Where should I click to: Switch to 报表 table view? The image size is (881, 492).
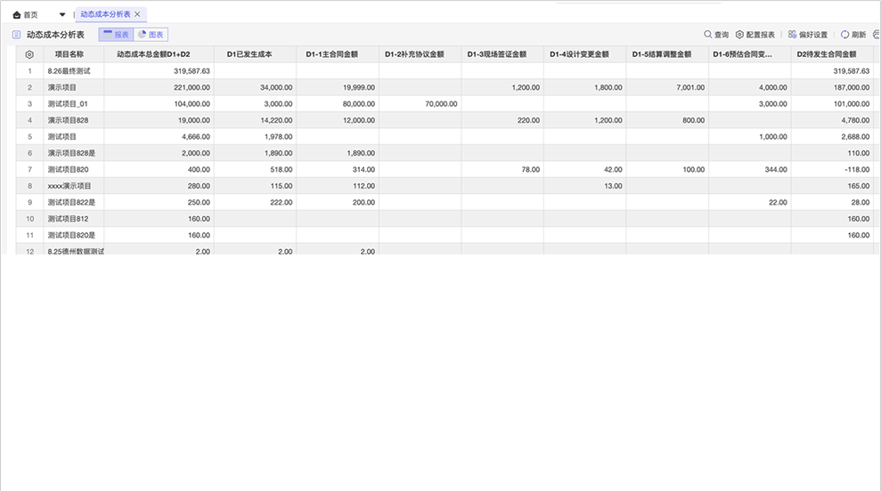click(x=115, y=35)
